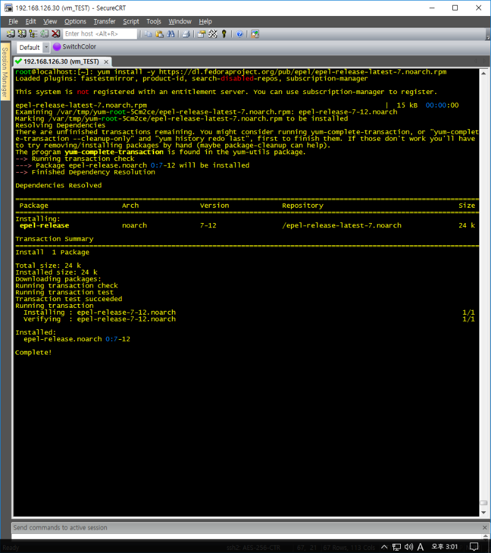The image size is (491, 553).
Task: Click the Enter host input field
Action: point(100,34)
